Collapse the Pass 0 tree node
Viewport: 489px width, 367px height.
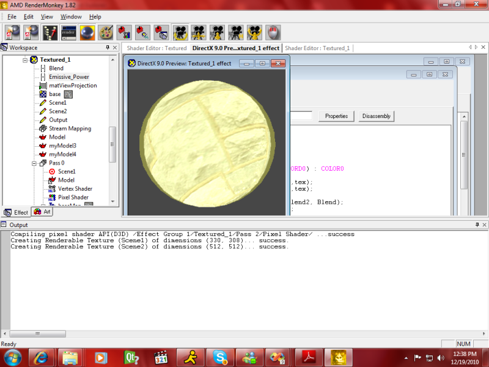click(34, 163)
